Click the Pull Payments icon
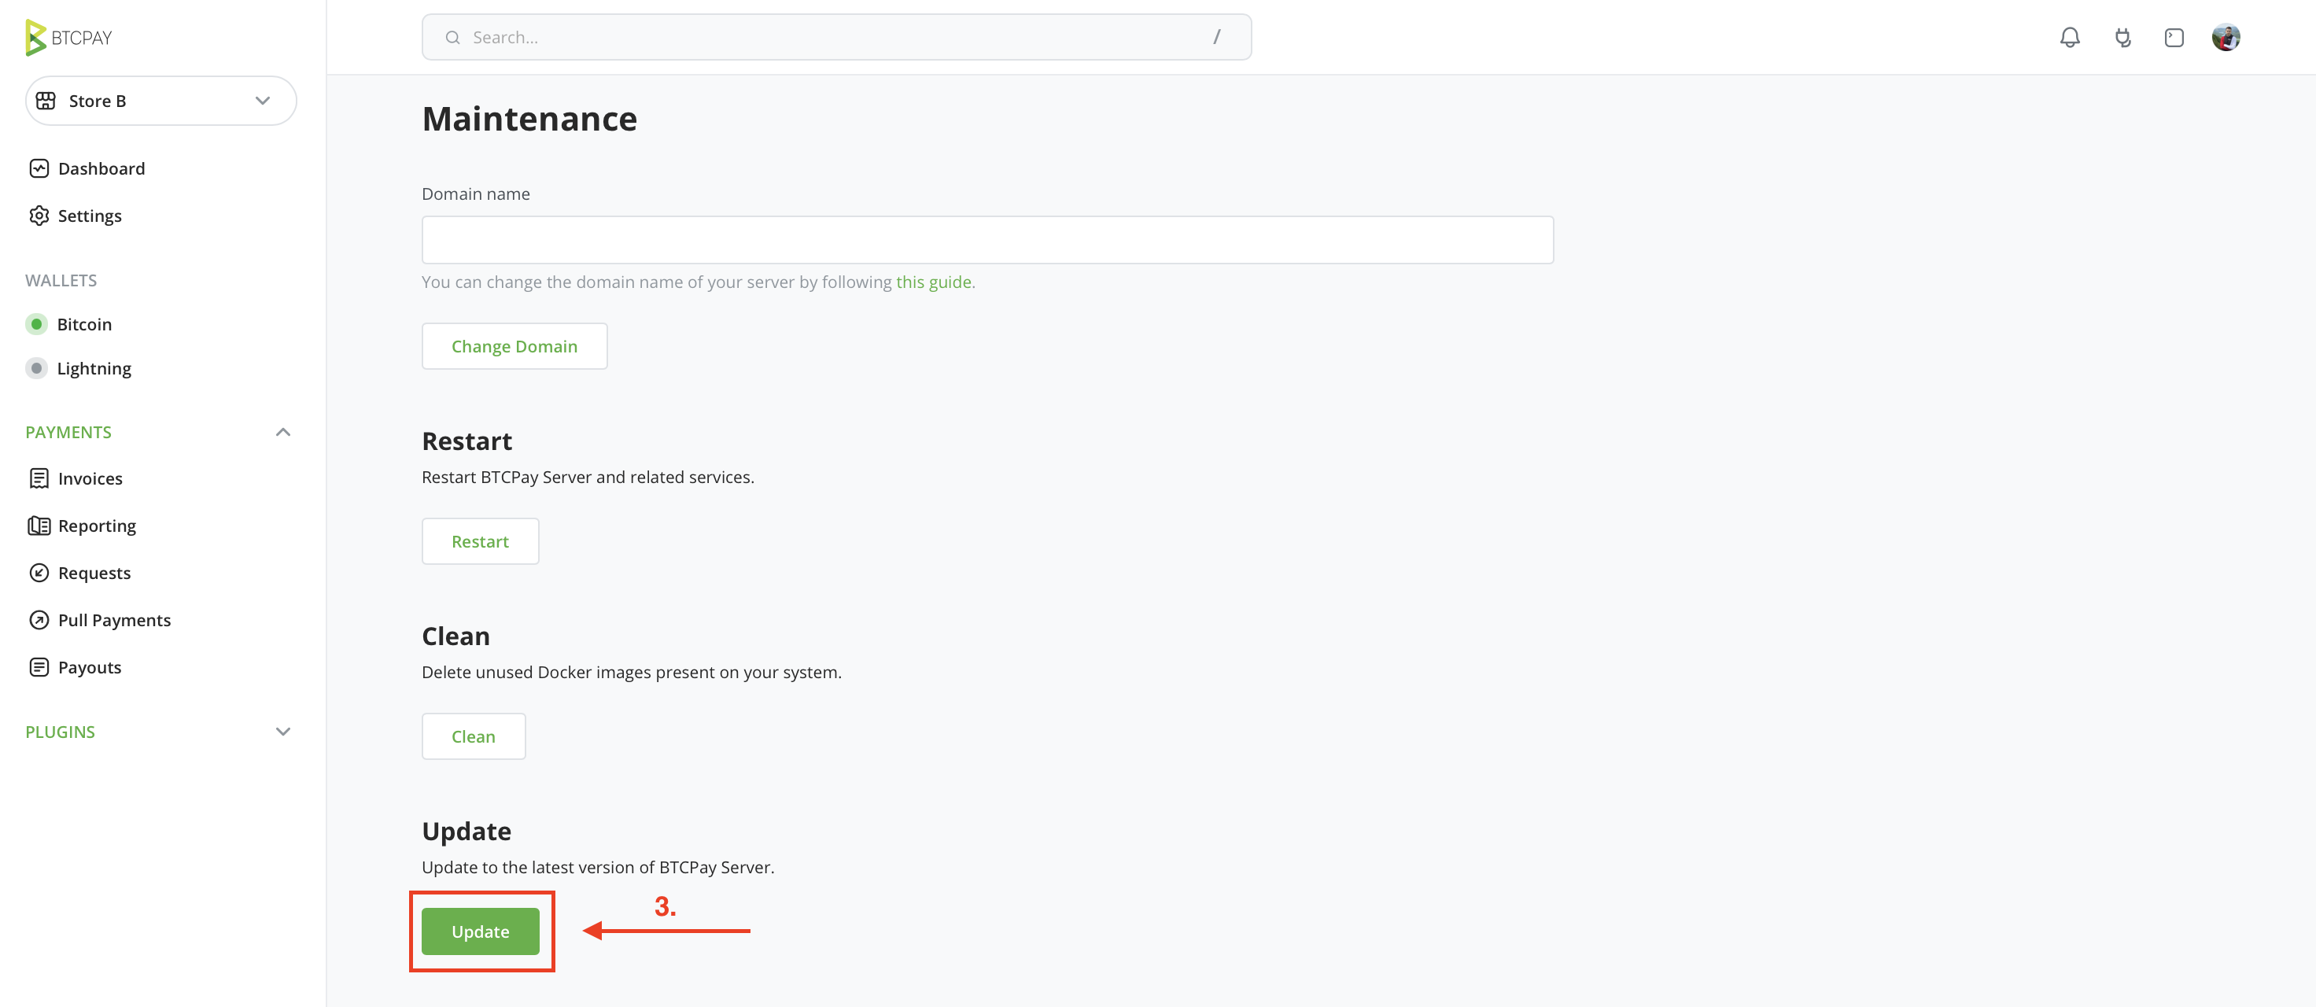The width and height of the screenshot is (2316, 1007). coord(39,619)
